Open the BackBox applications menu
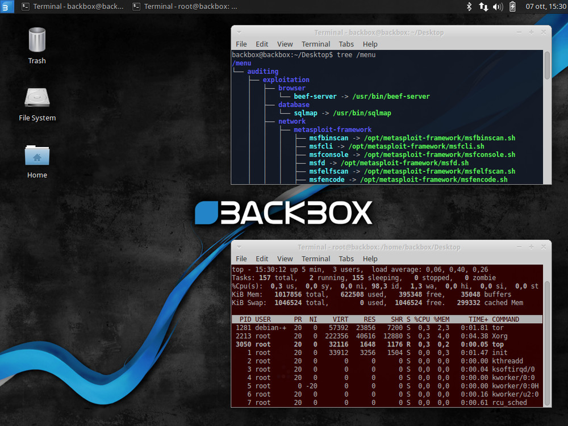Image resolution: width=568 pixels, height=426 pixels. click(x=6, y=6)
